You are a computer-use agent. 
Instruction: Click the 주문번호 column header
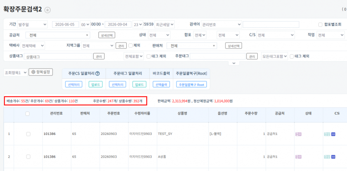point(114,113)
